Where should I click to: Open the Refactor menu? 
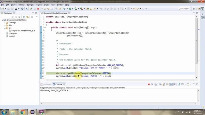pos(22,5)
